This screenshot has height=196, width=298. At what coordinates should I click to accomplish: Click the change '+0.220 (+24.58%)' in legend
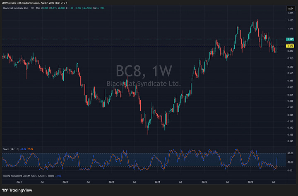pos(83,8)
